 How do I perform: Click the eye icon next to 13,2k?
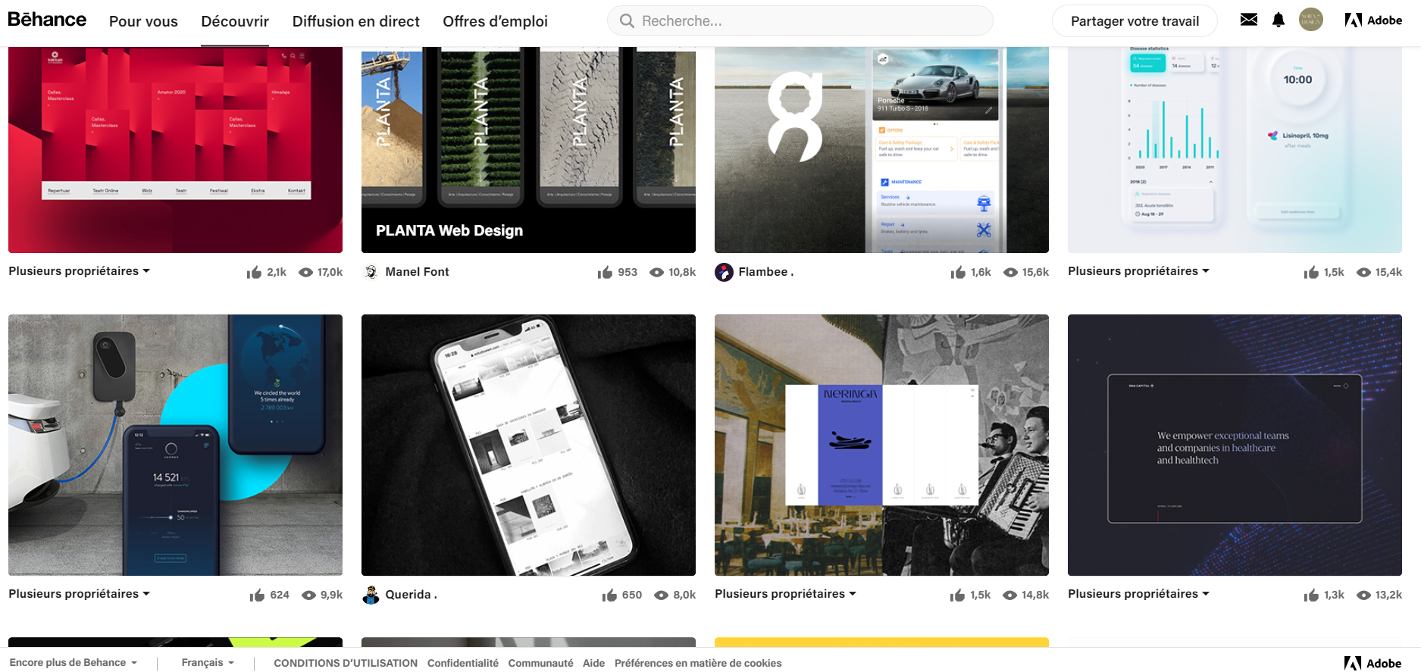[1363, 595]
